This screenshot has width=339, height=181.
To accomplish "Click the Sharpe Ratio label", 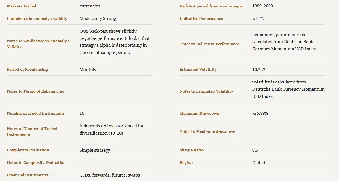I will click(x=191, y=150).
